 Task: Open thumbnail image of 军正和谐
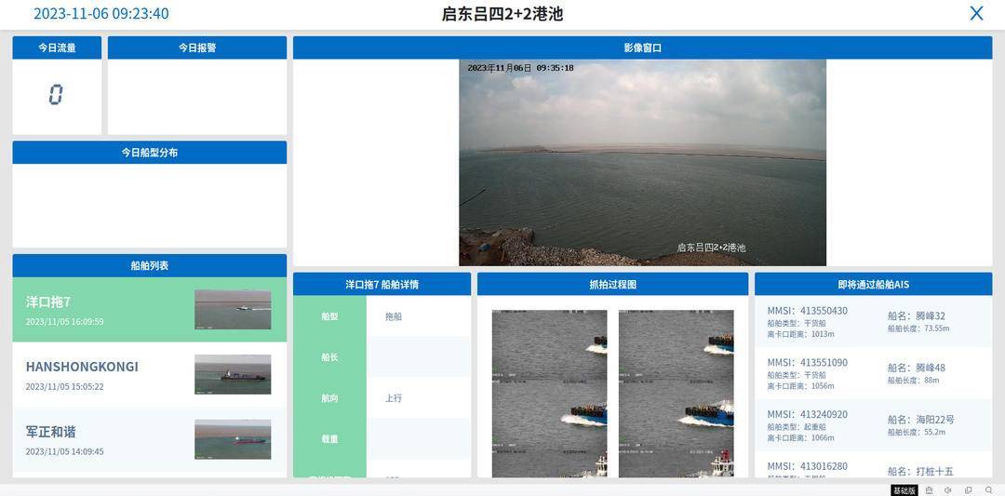(233, 439)
